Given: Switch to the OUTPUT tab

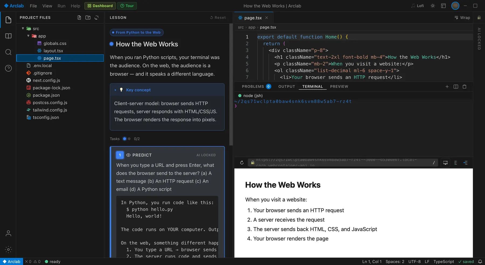Looking at the screenshot, I should point(287,86).
